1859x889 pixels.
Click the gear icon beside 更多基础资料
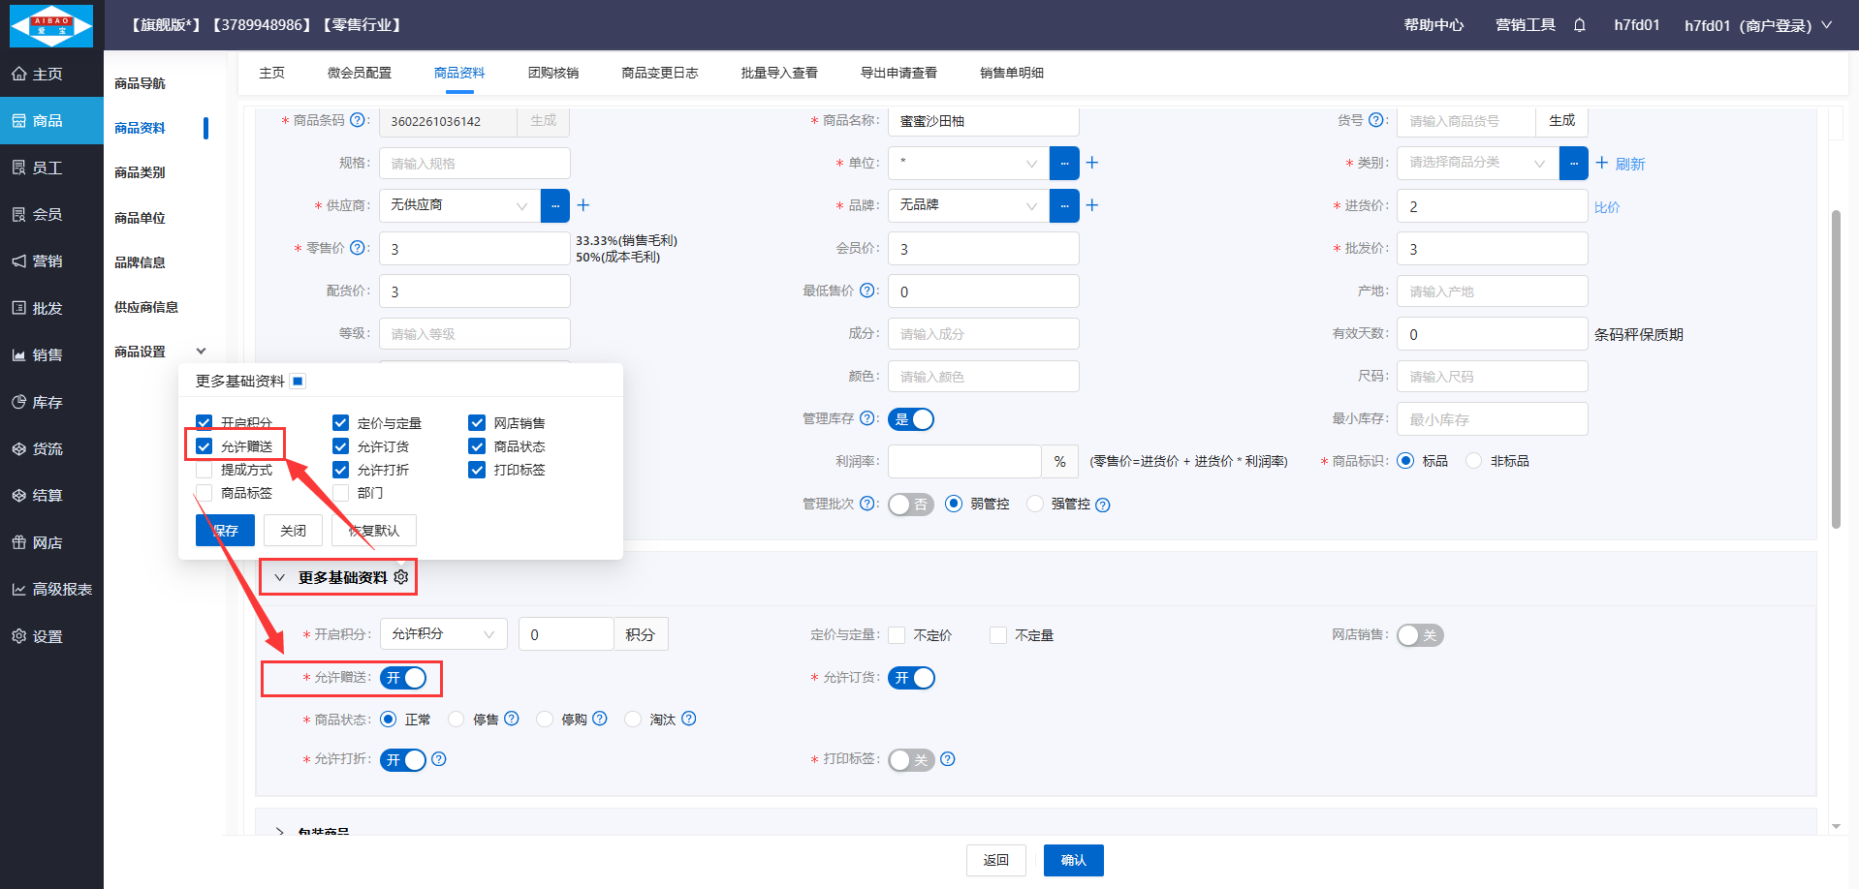(401, 577)
